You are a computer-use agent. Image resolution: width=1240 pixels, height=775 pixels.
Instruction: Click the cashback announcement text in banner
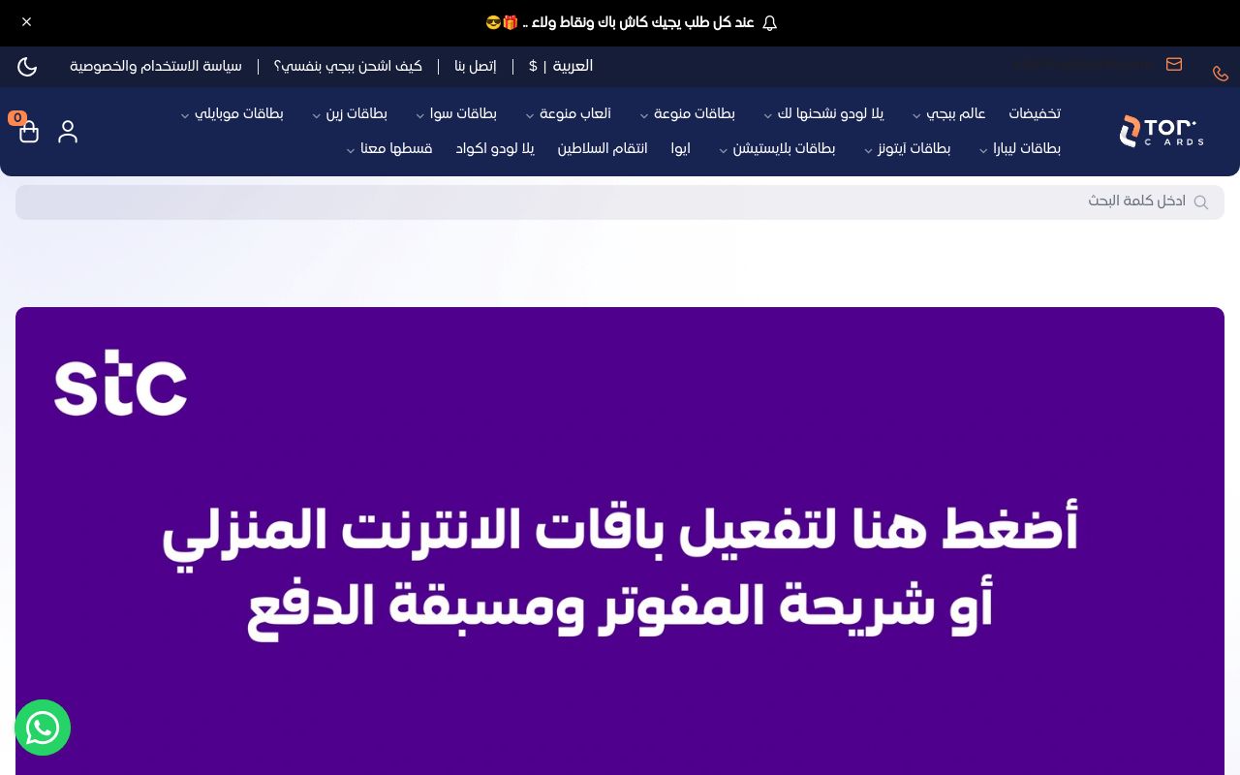(x=620, y=22)
